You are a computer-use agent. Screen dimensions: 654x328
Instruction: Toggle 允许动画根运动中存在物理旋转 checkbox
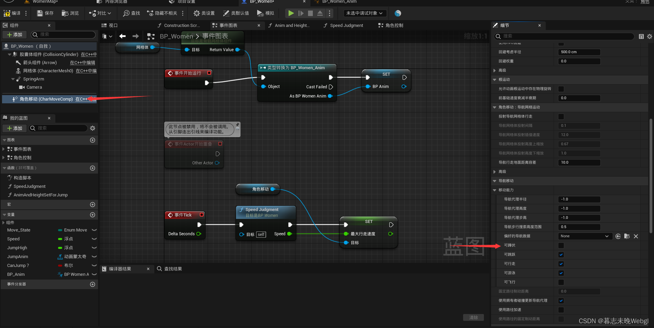[x=561, y=89]
